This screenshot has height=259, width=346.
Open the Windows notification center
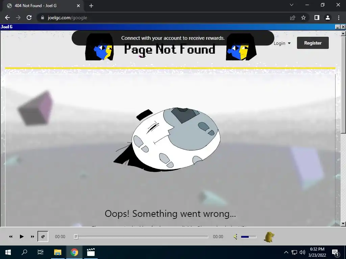coord(335,252)
